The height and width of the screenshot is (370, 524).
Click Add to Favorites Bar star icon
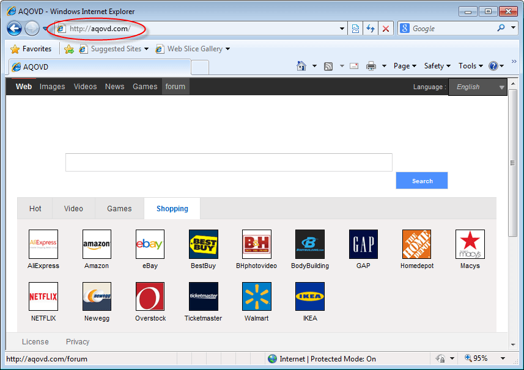(x=69, y=49)
